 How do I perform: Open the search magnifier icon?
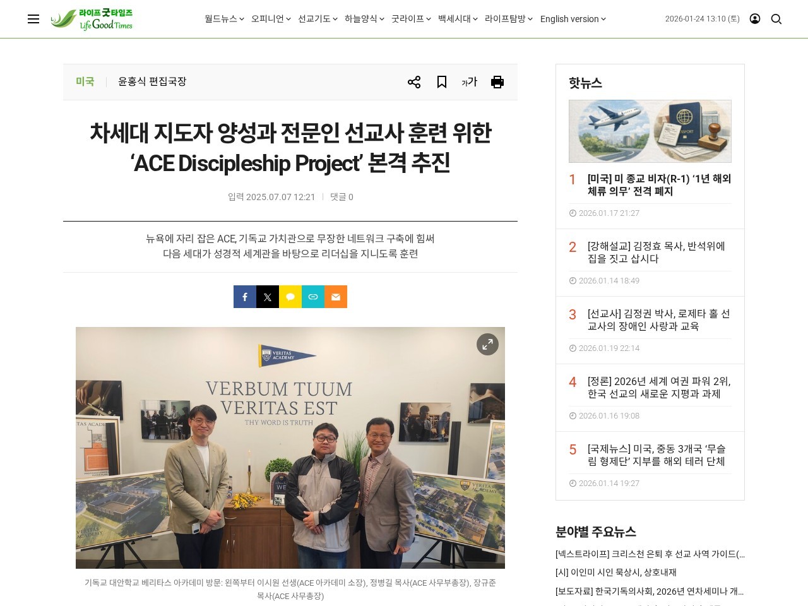click(x=776, y=19)
